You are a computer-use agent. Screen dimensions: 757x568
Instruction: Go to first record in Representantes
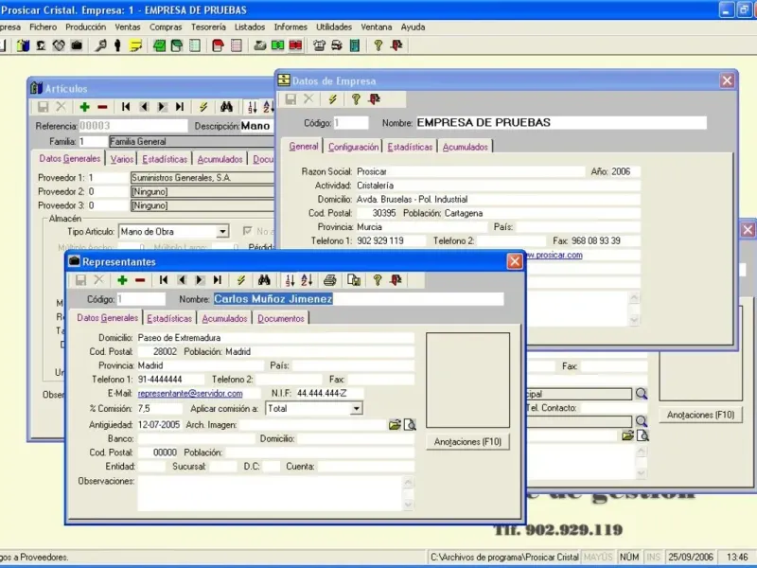point(164,280)
